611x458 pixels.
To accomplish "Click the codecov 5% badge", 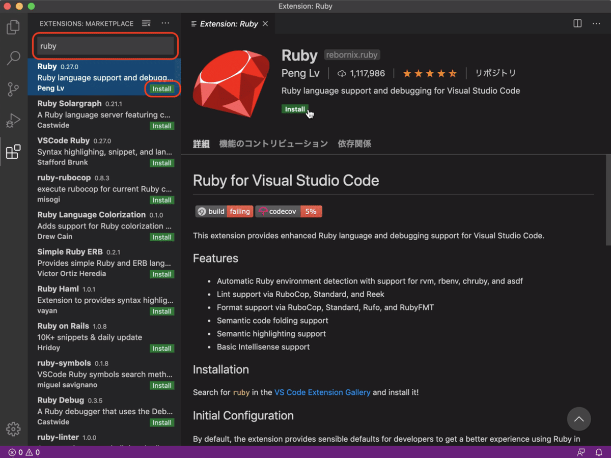I will [289, 211].
